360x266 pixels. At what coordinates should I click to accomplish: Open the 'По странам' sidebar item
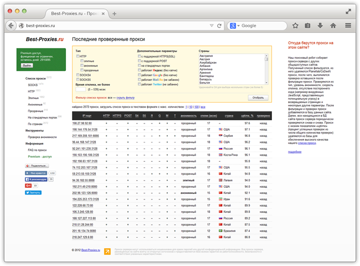(35, 124)
